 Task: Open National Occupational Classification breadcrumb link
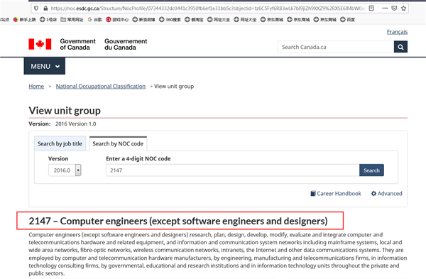point(101,87)
